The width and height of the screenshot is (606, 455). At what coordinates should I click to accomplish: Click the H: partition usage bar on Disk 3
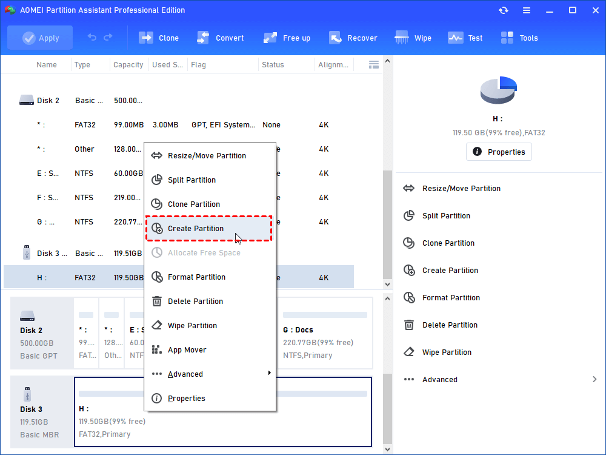tap(222, 394)
